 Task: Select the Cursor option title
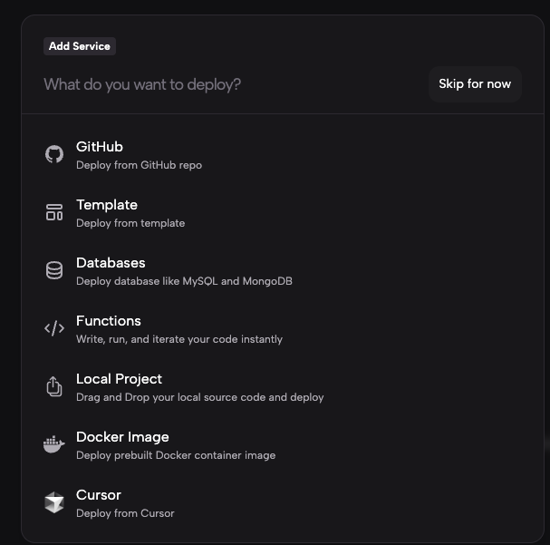tap(99, 495)
